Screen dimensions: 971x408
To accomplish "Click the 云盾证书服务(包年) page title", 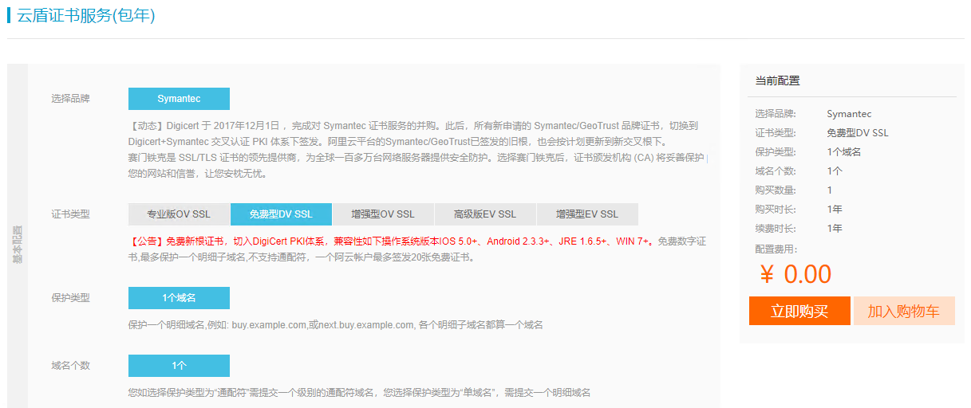I will (86, 16).
